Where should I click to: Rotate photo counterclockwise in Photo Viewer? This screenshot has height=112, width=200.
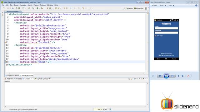pos(178,76)
